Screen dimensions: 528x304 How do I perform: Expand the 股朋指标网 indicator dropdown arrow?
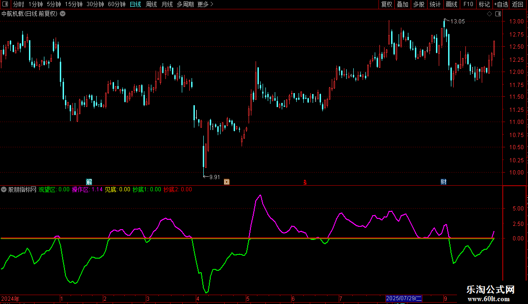[x=4, y=189]
